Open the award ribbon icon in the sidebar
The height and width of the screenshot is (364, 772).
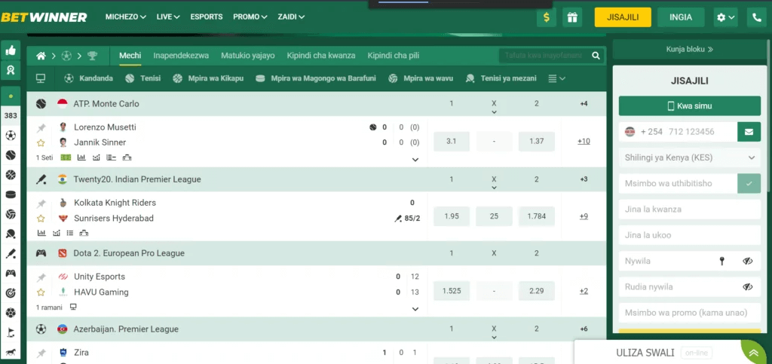coord(11,70)
